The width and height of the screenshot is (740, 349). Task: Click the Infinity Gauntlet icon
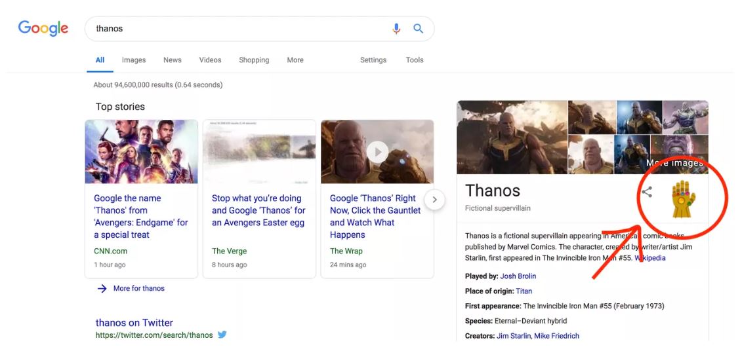[684, 199]
